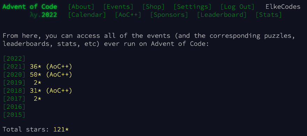
Task: Open the Leaderboard
Action: point(222,15)
